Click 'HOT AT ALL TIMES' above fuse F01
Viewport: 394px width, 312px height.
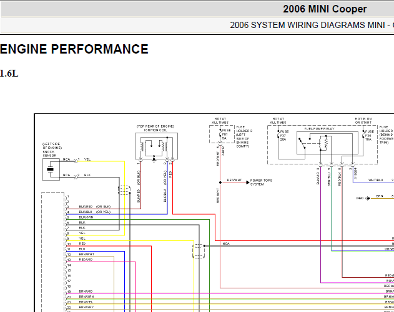coord(220,121)
